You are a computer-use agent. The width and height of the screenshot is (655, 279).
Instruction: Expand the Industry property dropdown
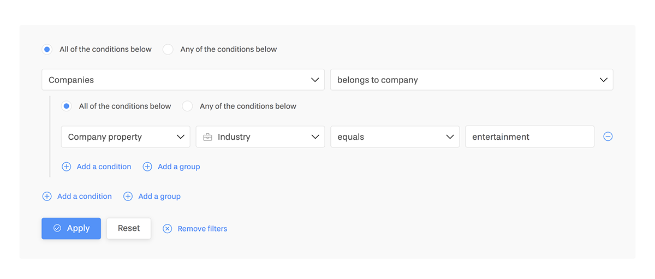click(260, 137)
